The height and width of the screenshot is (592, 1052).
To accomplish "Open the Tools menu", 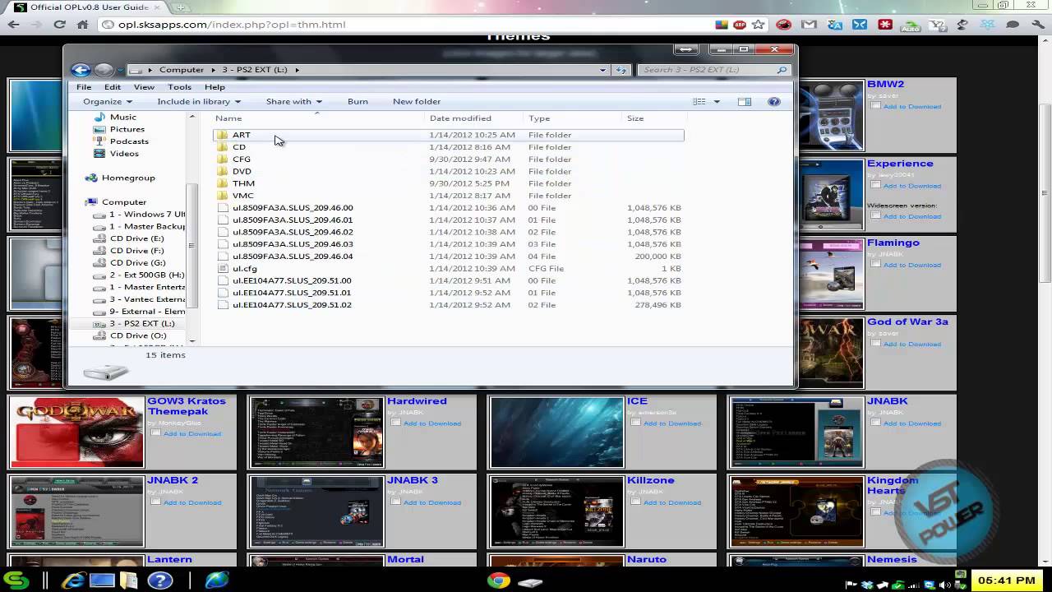I will (179, 86).
